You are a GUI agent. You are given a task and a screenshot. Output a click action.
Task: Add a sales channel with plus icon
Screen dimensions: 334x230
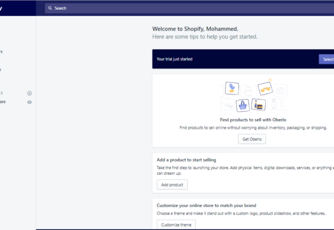[x=29, y=93]
